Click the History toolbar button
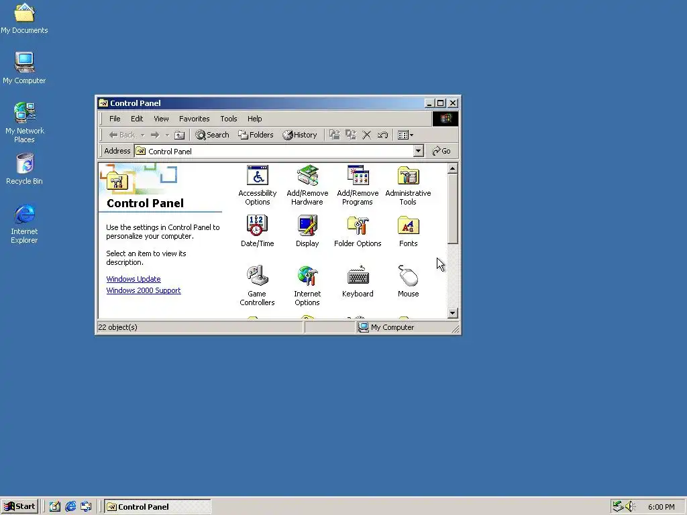 (x=300, y=135)
